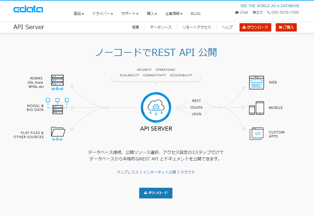Click the CData logo
Viewport: 314px width, 216px height.
[28, 9]
